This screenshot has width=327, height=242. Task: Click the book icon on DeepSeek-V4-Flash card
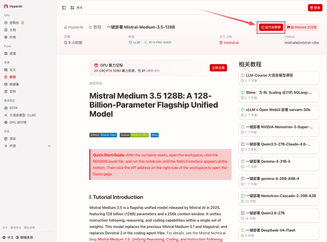pos(243,230)
